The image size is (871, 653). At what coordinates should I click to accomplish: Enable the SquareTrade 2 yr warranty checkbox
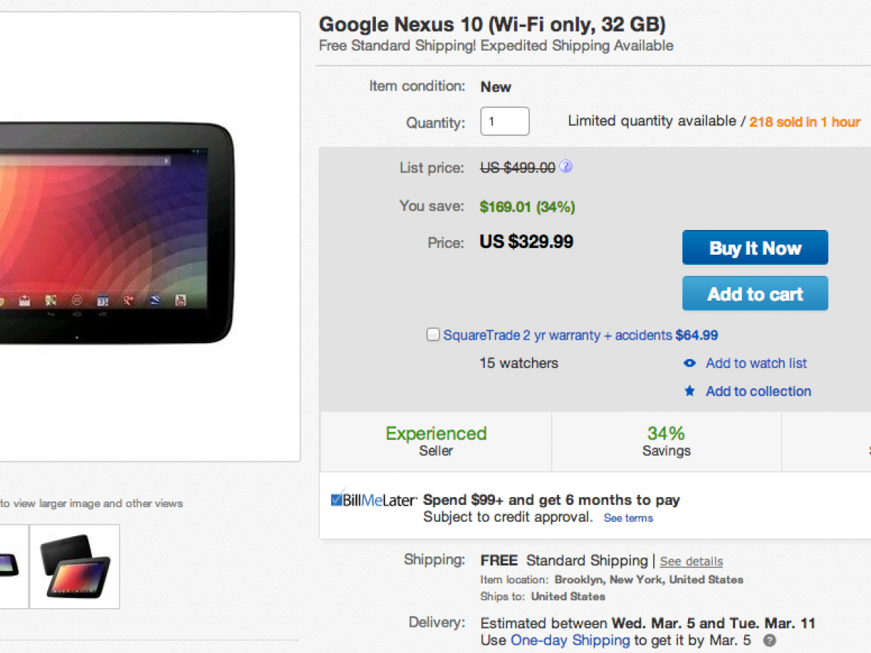tap(433, 334)
